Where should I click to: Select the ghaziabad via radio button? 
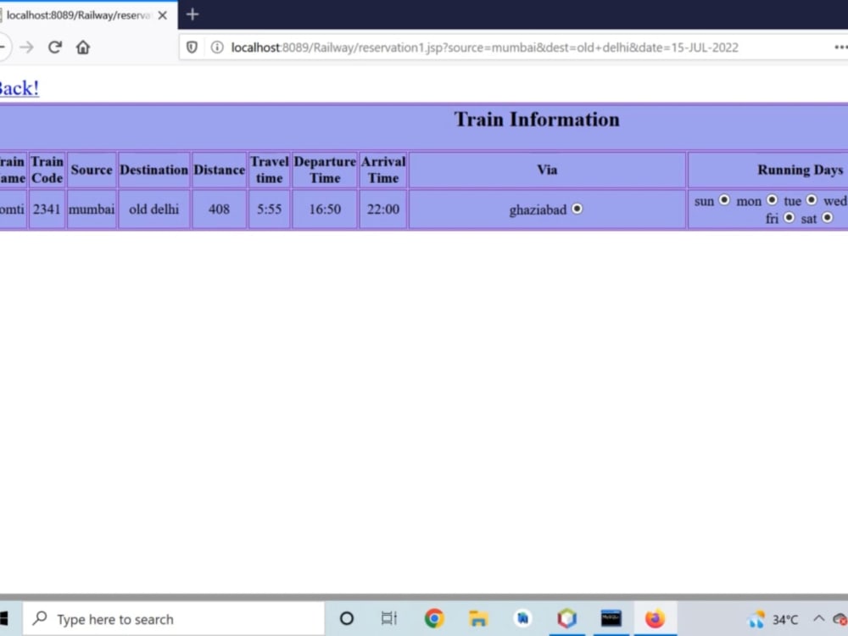(x=577, y=209)
